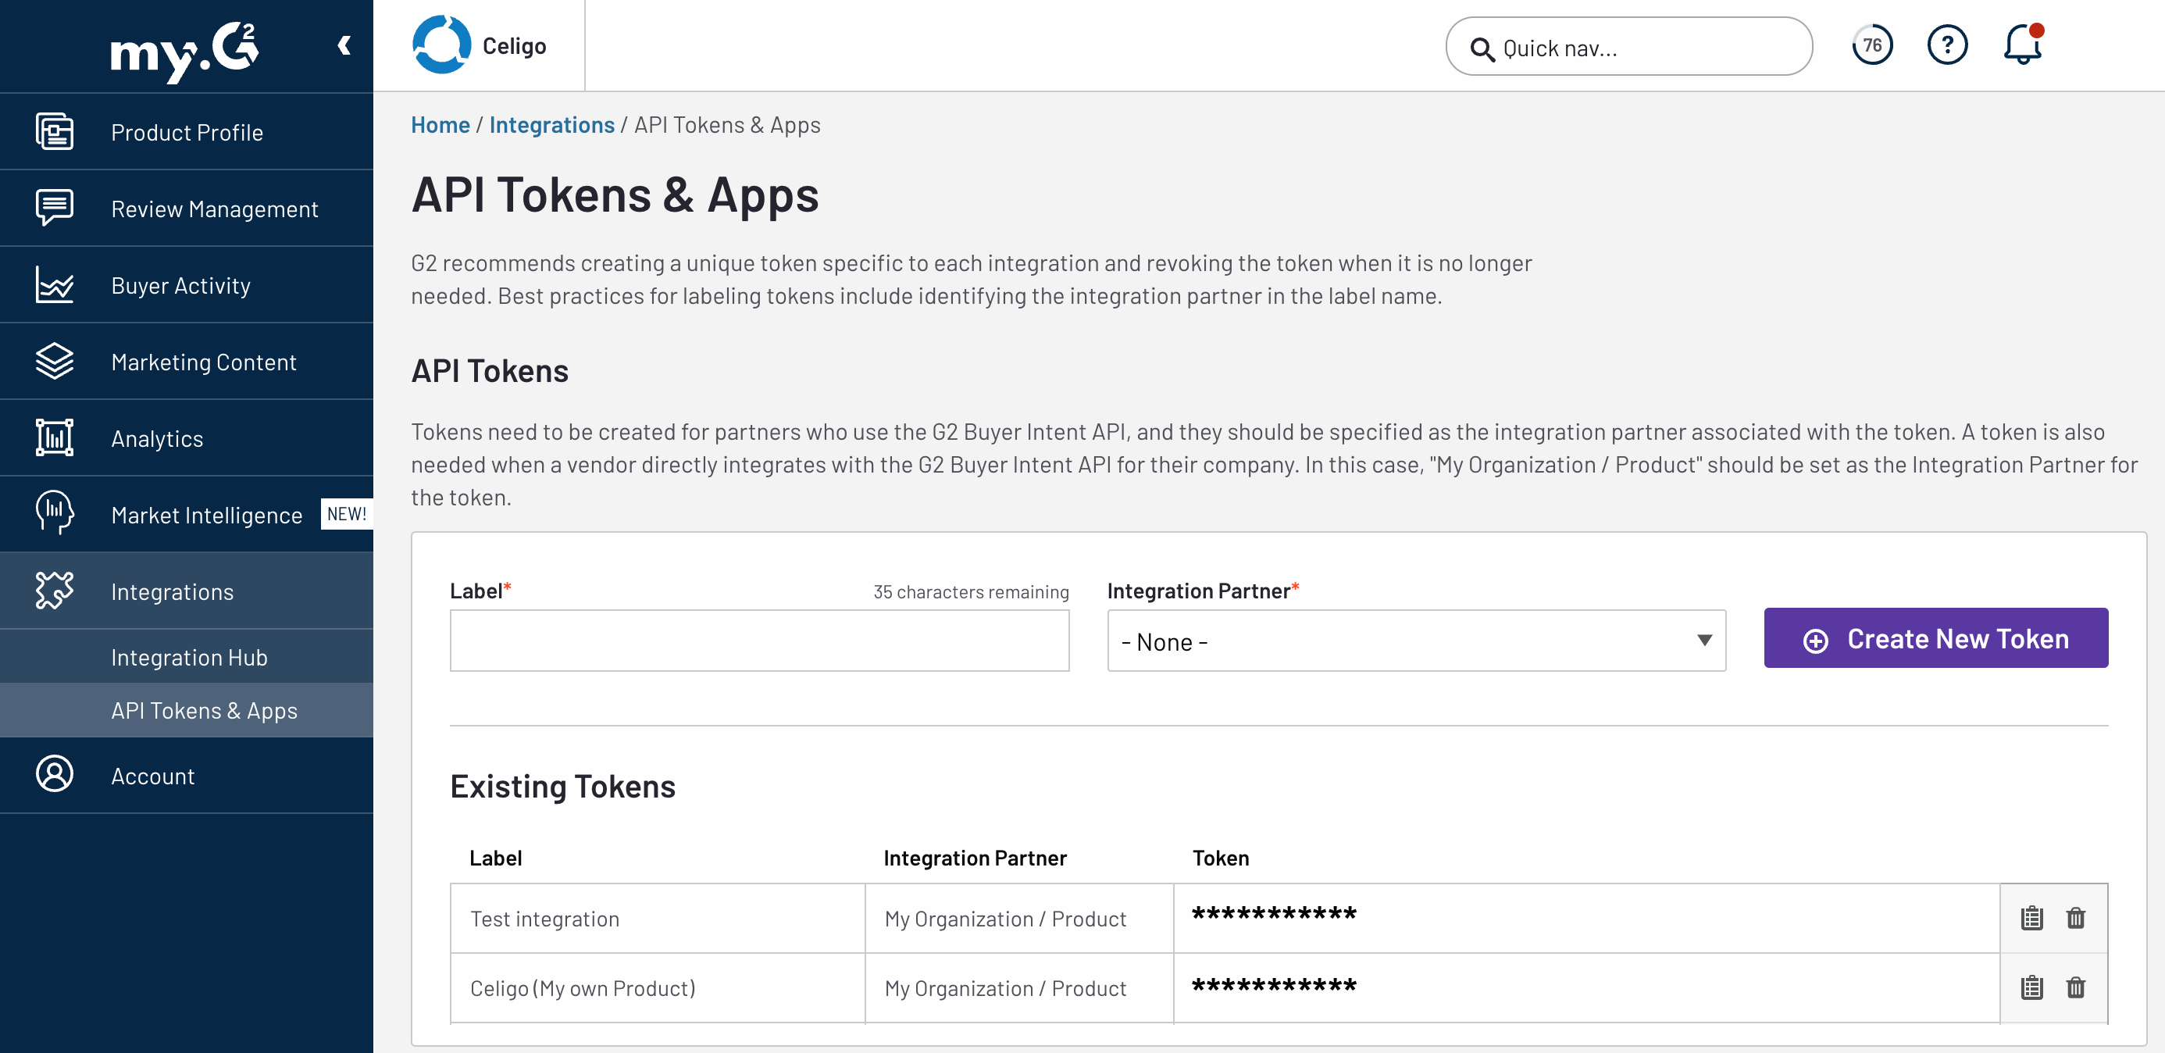
Task: Click the Account user icon
Action: coord(55,774)
